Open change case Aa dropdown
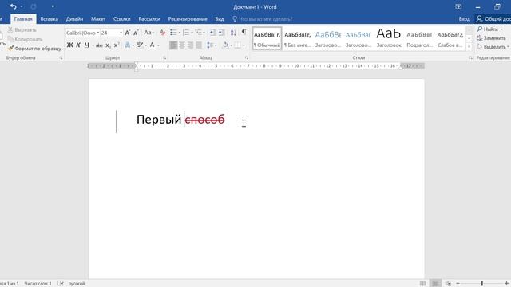The height and width of the screenshot is (287, 511). pos(149,33)
